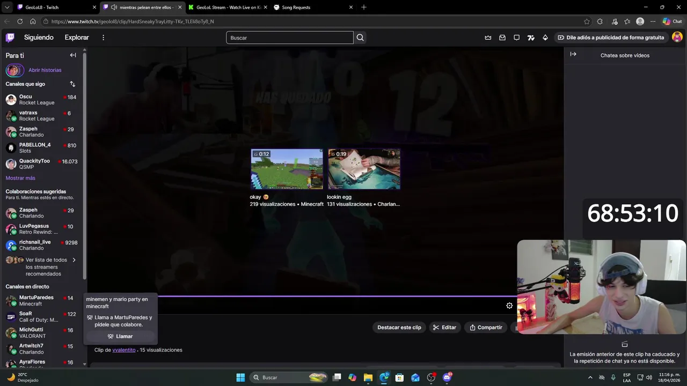The width and height of the screenshot is (687, 386).
Task: Open the Explorar page
Action: (77, 38)
